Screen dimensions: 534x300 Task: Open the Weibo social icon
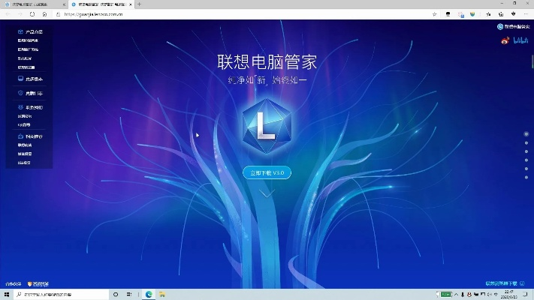pyautogui.click(x=505, y=41)
